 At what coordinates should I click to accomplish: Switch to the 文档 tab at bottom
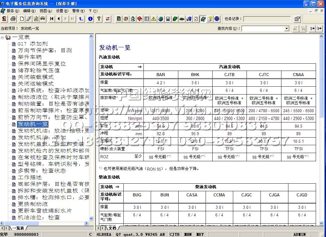click(x=112, y=228)
